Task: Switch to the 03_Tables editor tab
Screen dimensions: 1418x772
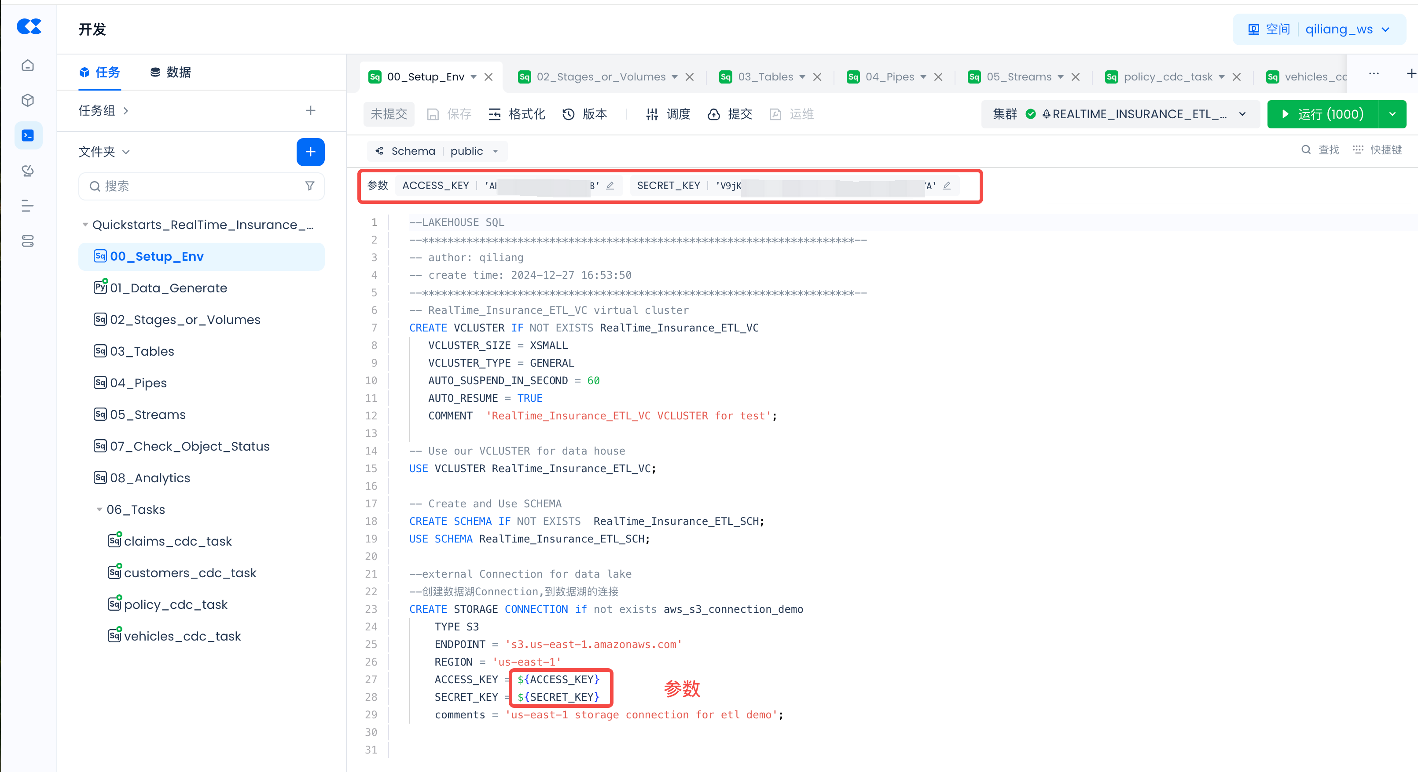Action: pos(765,77)
